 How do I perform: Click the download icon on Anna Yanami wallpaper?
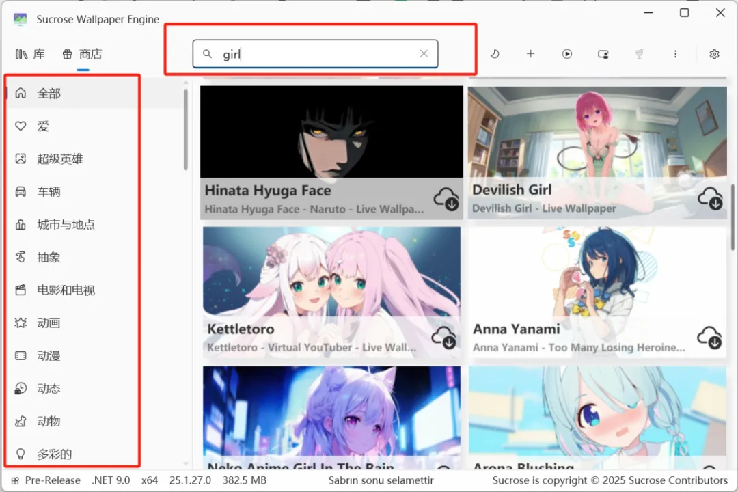point(711,338)
